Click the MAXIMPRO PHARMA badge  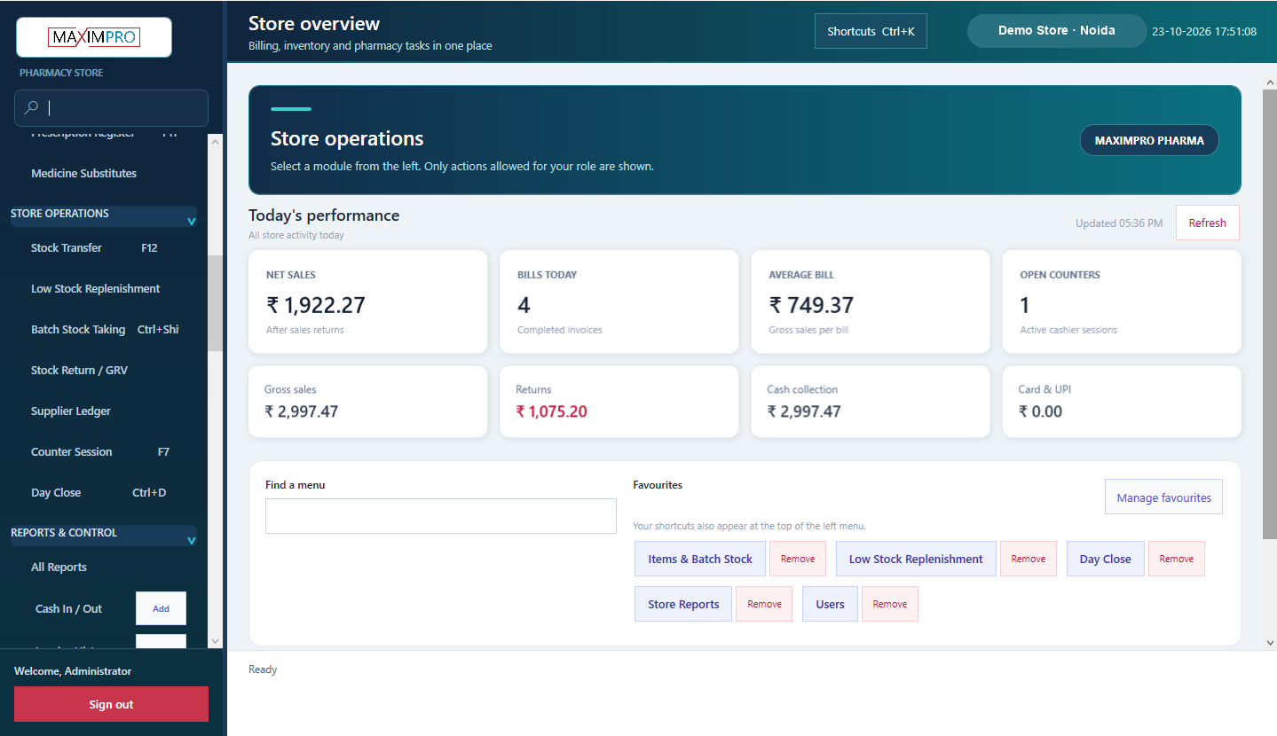point(1149,140)
